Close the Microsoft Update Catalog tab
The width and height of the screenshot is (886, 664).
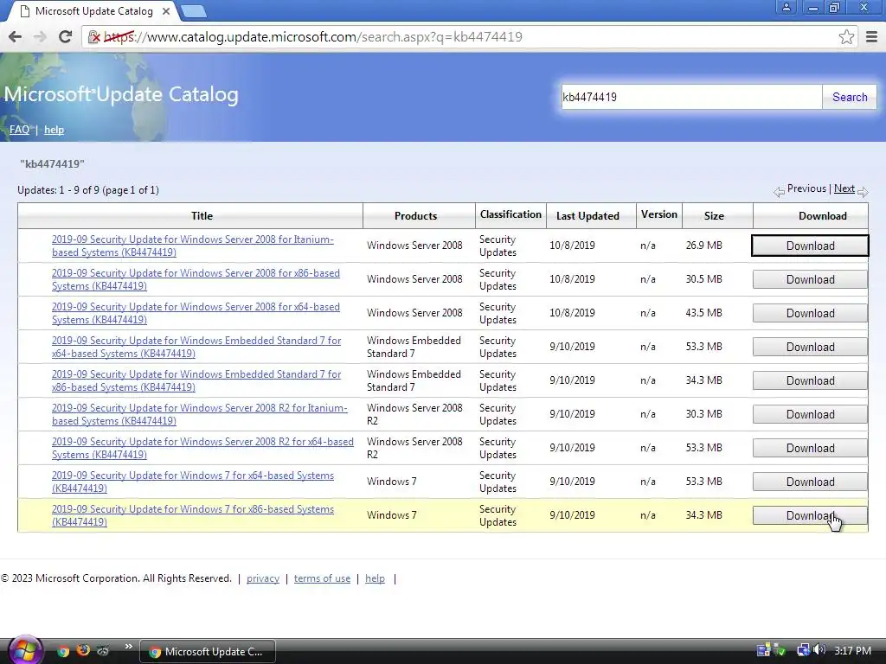165,10
